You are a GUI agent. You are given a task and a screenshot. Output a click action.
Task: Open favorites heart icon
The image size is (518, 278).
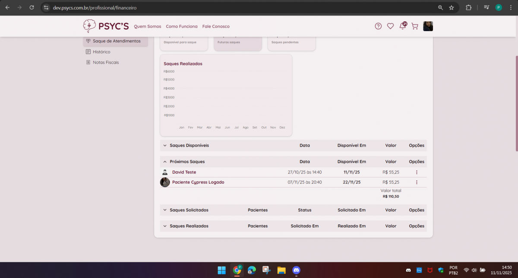[x=390, y=26]
